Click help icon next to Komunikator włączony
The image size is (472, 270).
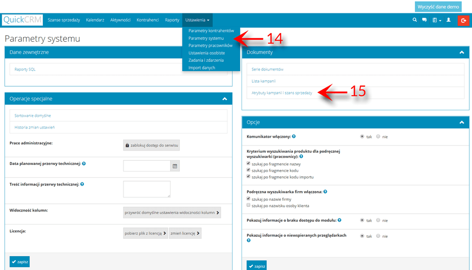pos(294,137)
